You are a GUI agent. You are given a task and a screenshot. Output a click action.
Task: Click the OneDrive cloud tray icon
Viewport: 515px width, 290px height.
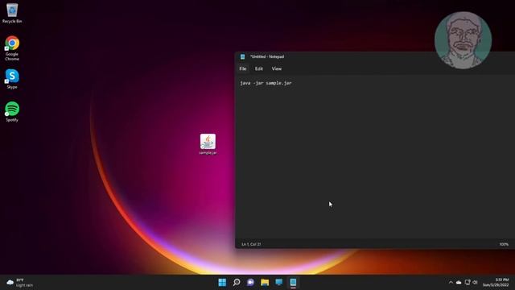point(459,283)
